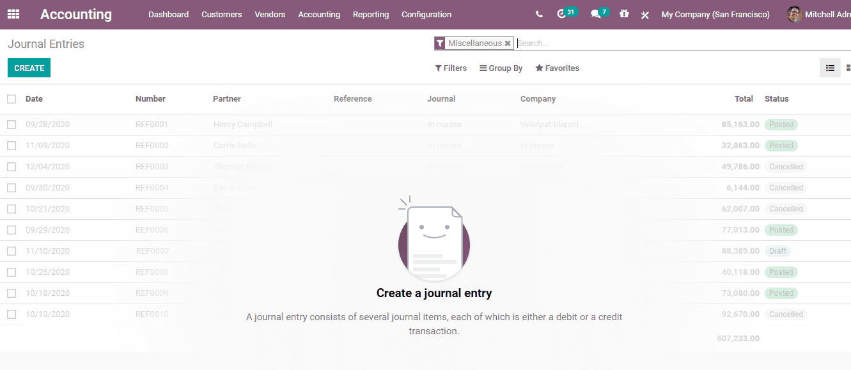
Task: Click the phone call icon
Action: 539,13
